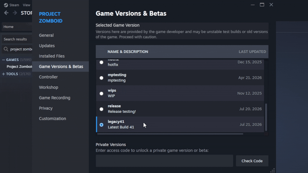
Task: Click the Dec 15, 2025 date cell
Action: click(249, 62)
